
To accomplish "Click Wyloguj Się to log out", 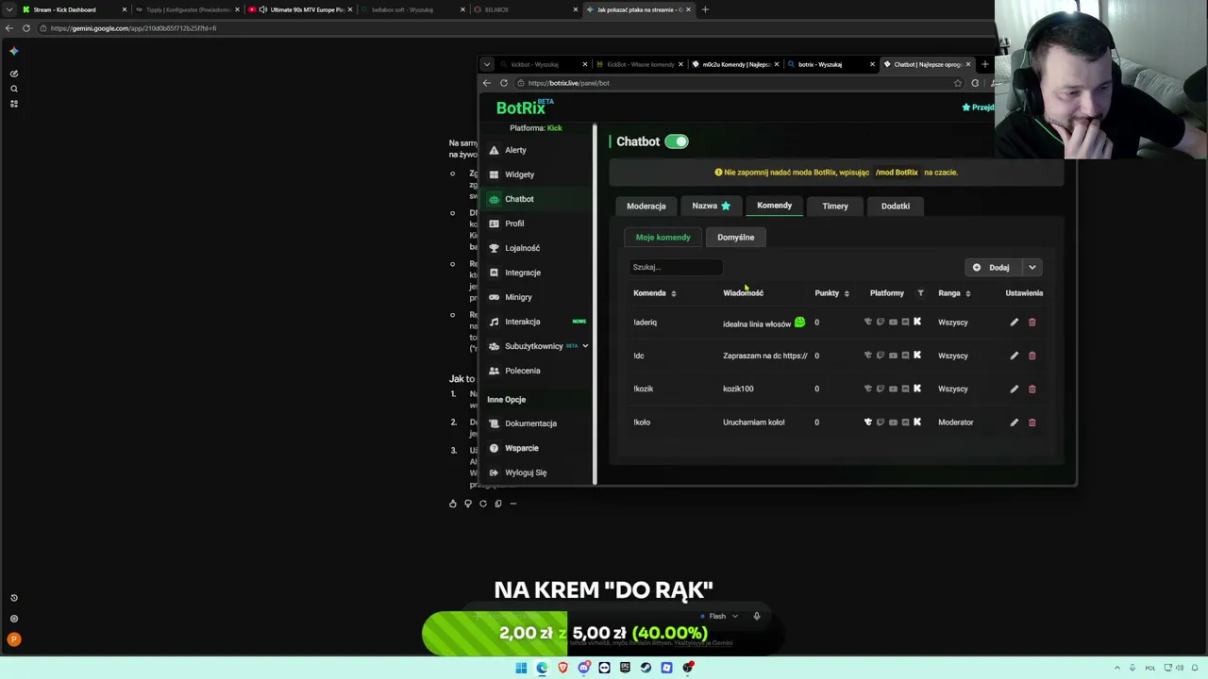I will 526,472.
